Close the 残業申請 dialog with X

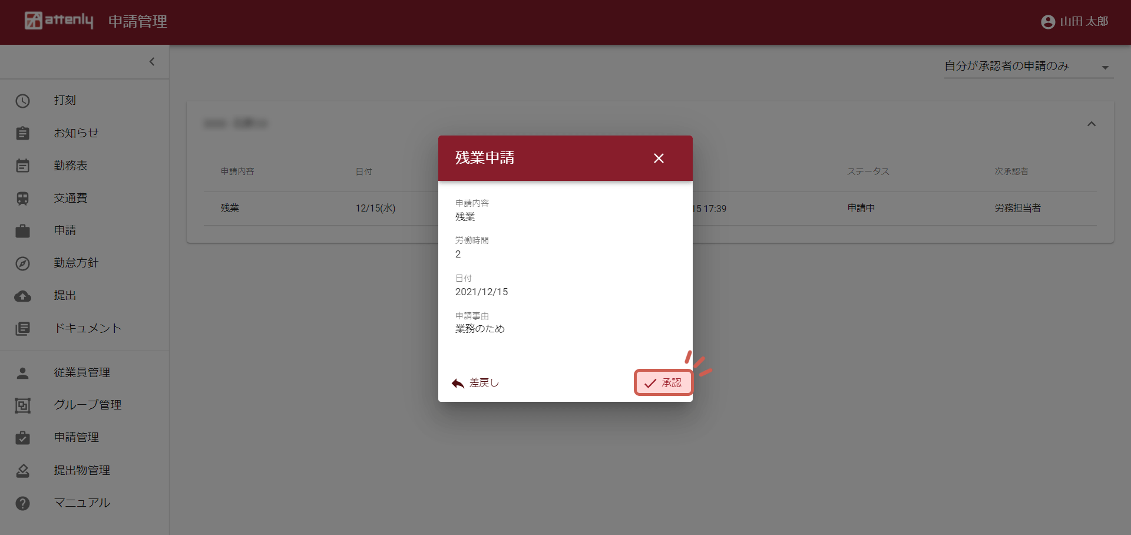point(659,158)
